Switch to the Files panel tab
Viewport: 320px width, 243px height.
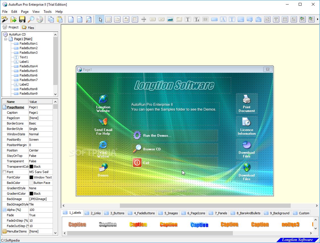[28, 28]
